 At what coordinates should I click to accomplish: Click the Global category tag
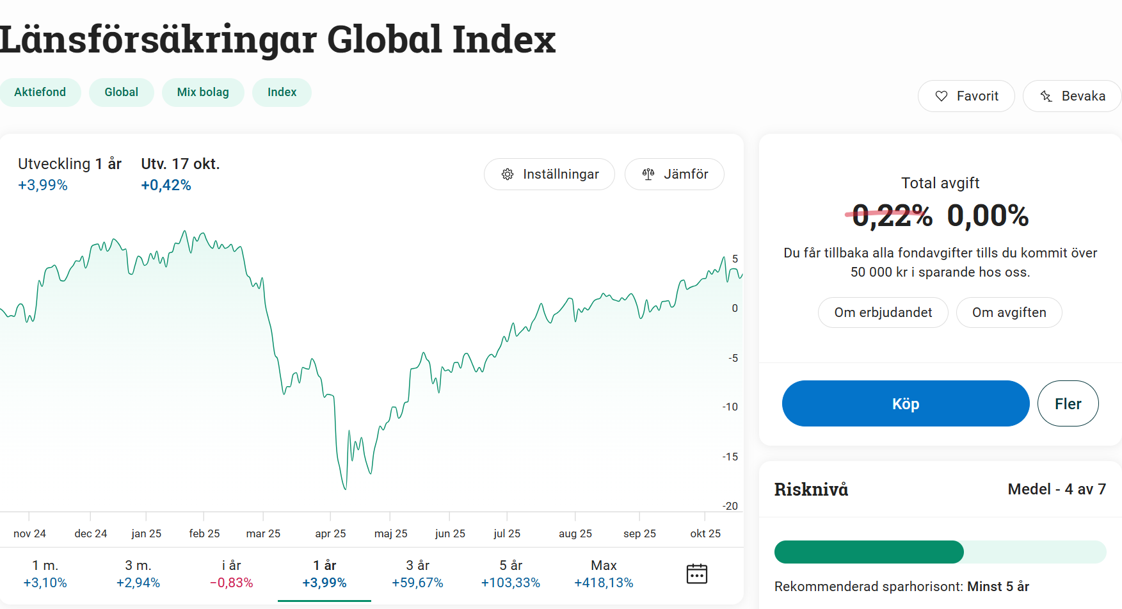click(x=122, y=92)
